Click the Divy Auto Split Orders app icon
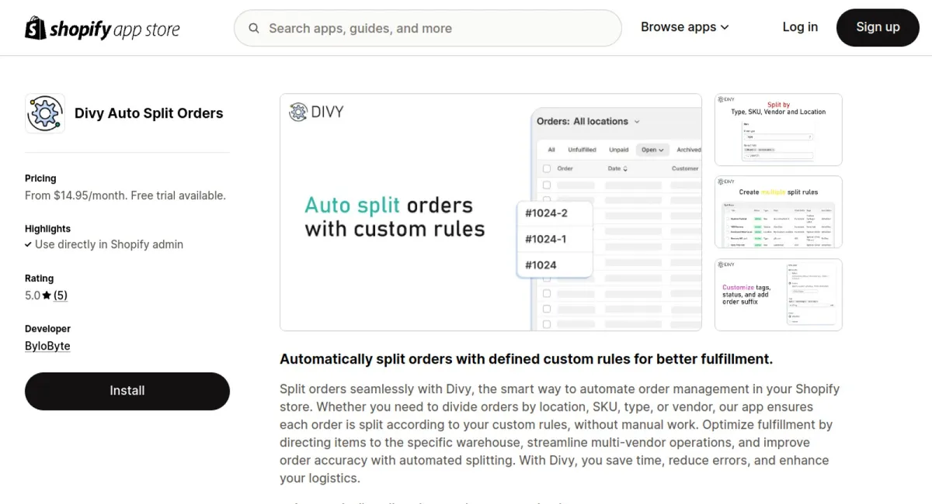This screenshot has height=504, width=932. coord(45,113)
